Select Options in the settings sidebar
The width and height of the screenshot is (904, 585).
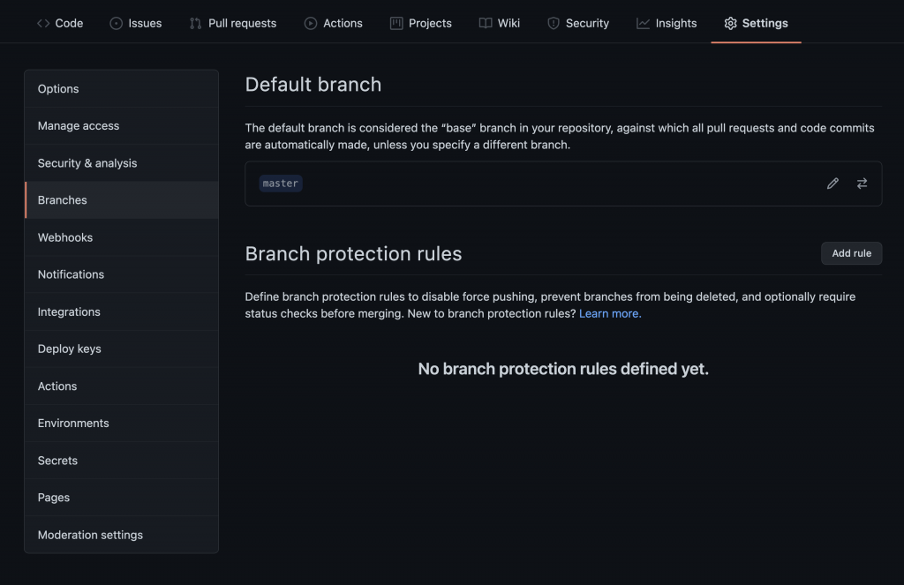point(58,89)
